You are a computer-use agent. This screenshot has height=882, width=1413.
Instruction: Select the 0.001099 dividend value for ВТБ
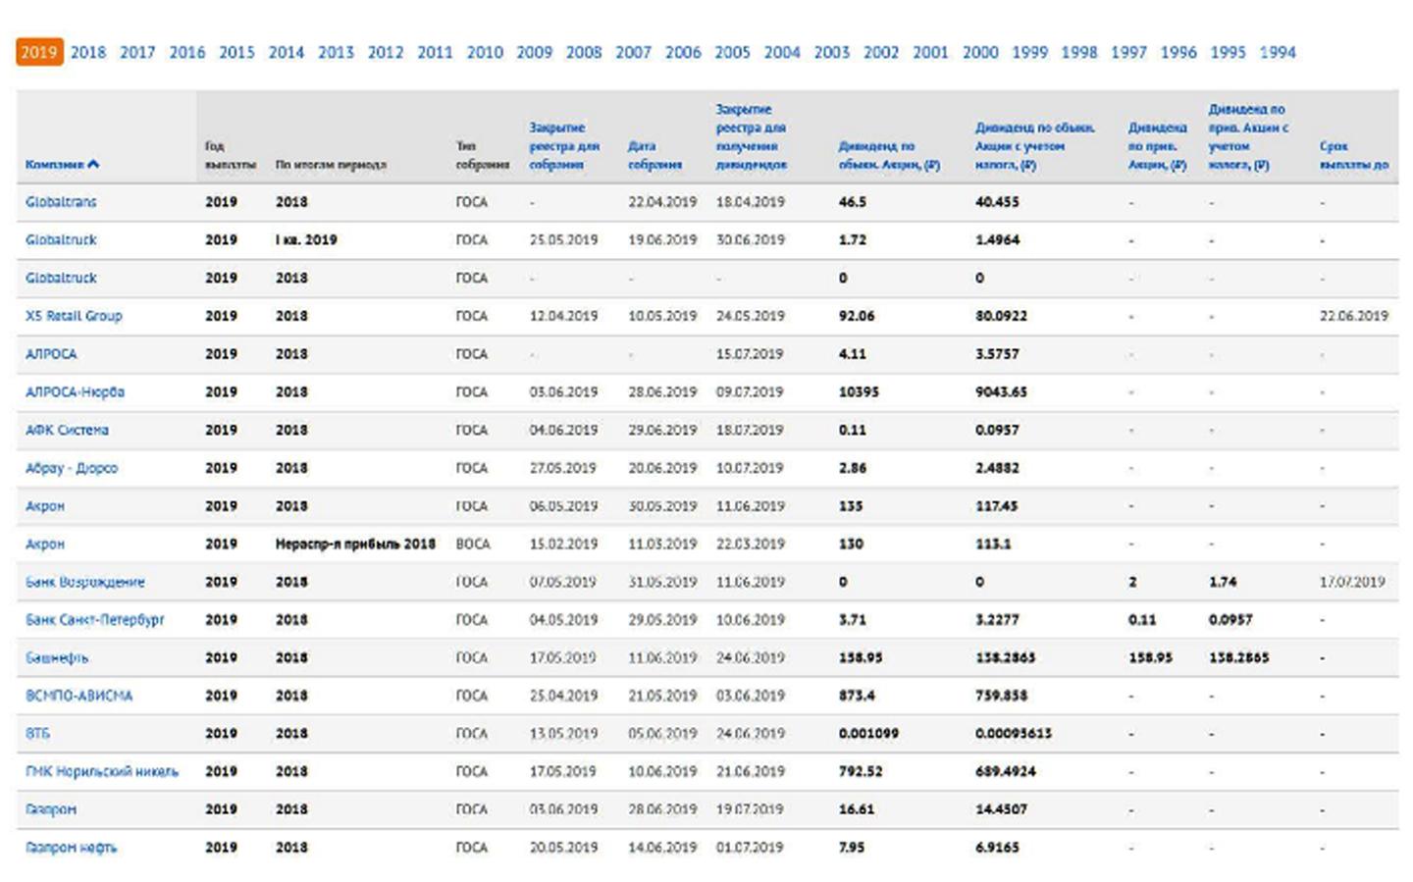click(x=868, y=734)
